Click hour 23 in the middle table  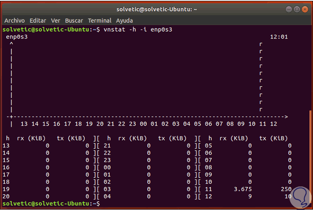pyautogui.click(x=107, y=160)
